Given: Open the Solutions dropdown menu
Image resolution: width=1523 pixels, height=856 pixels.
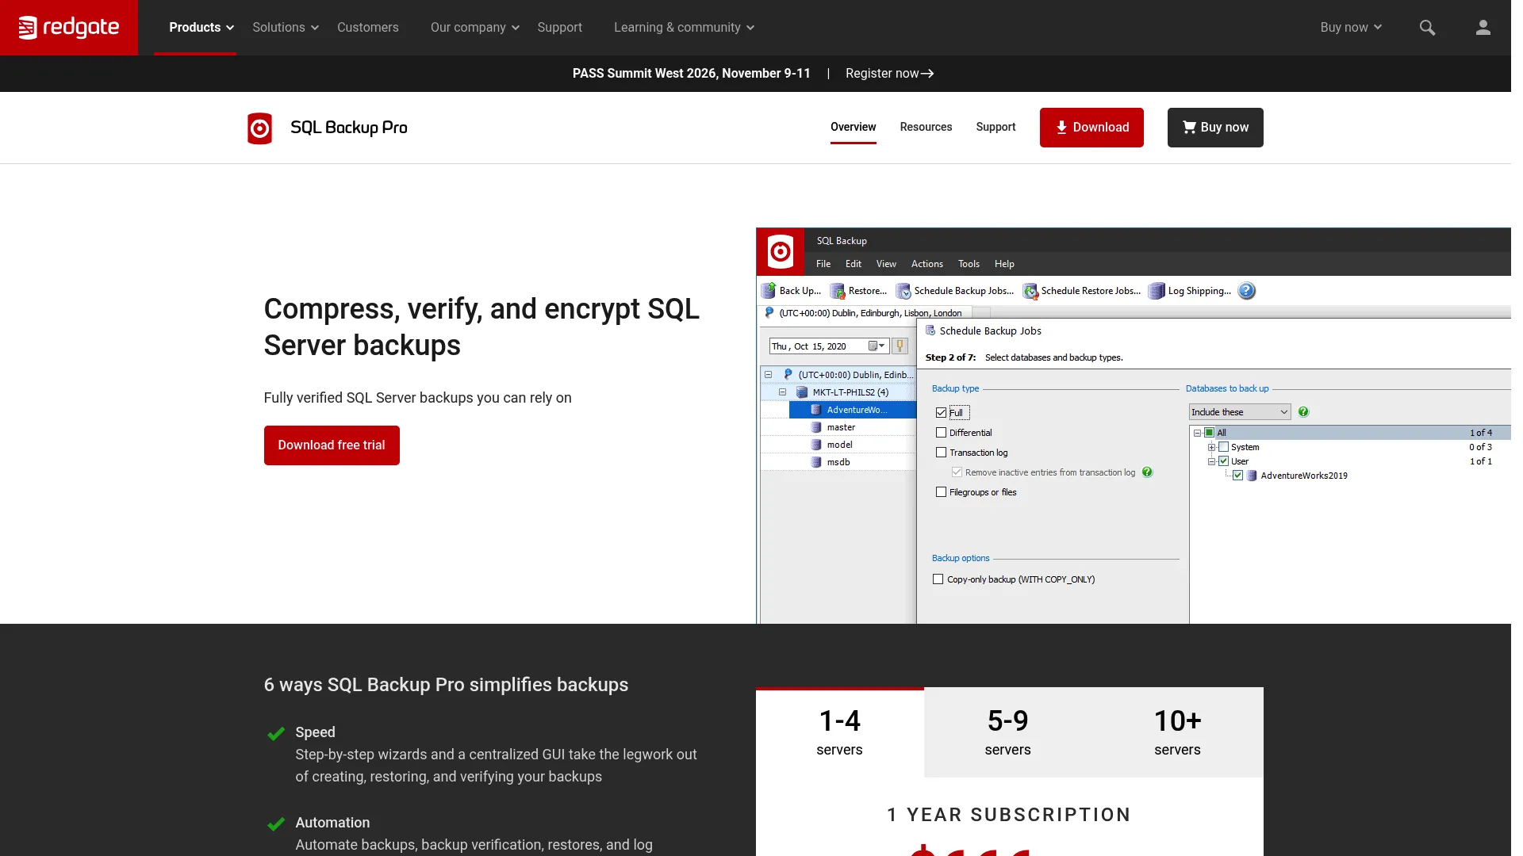Looking at the screenshot, I should coord(286,28).
